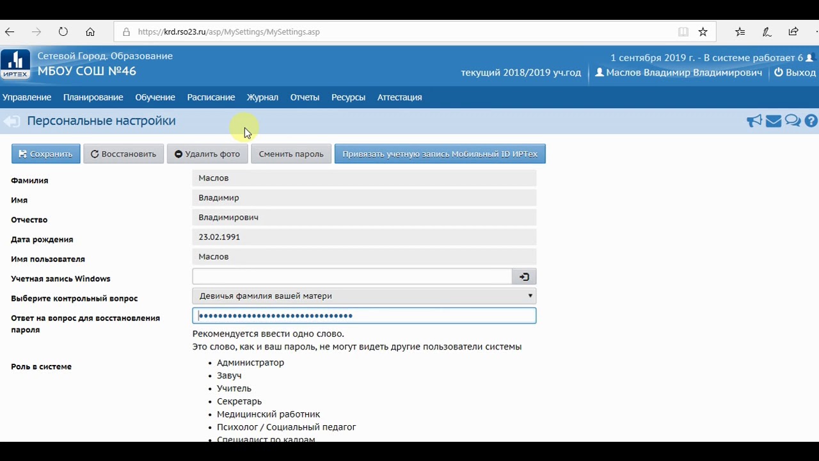Click the Windows account login arrow button

click(524, 277)
